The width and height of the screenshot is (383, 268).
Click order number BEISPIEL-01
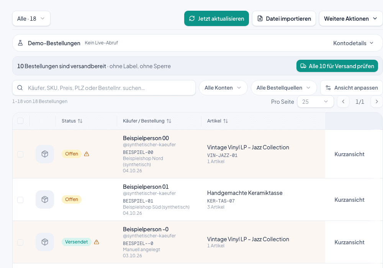point(138,201)
